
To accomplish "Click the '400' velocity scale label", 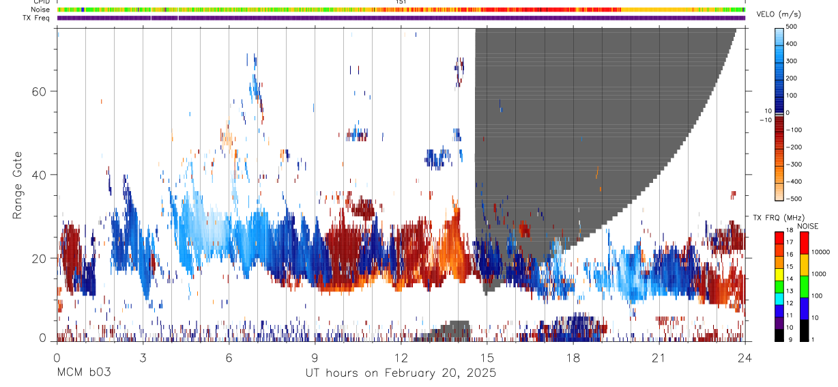I will tap(792, 44).
